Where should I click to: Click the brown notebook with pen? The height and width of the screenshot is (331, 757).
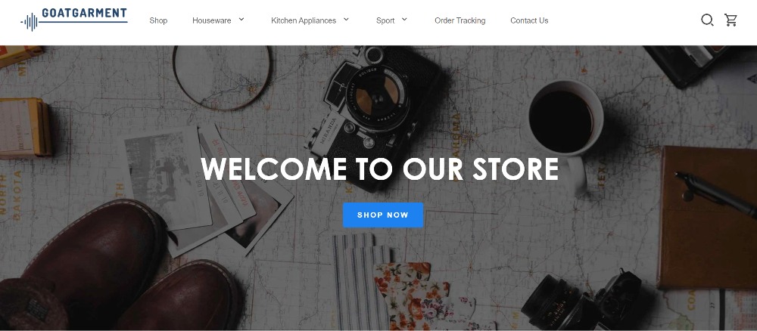coord(708,218)
